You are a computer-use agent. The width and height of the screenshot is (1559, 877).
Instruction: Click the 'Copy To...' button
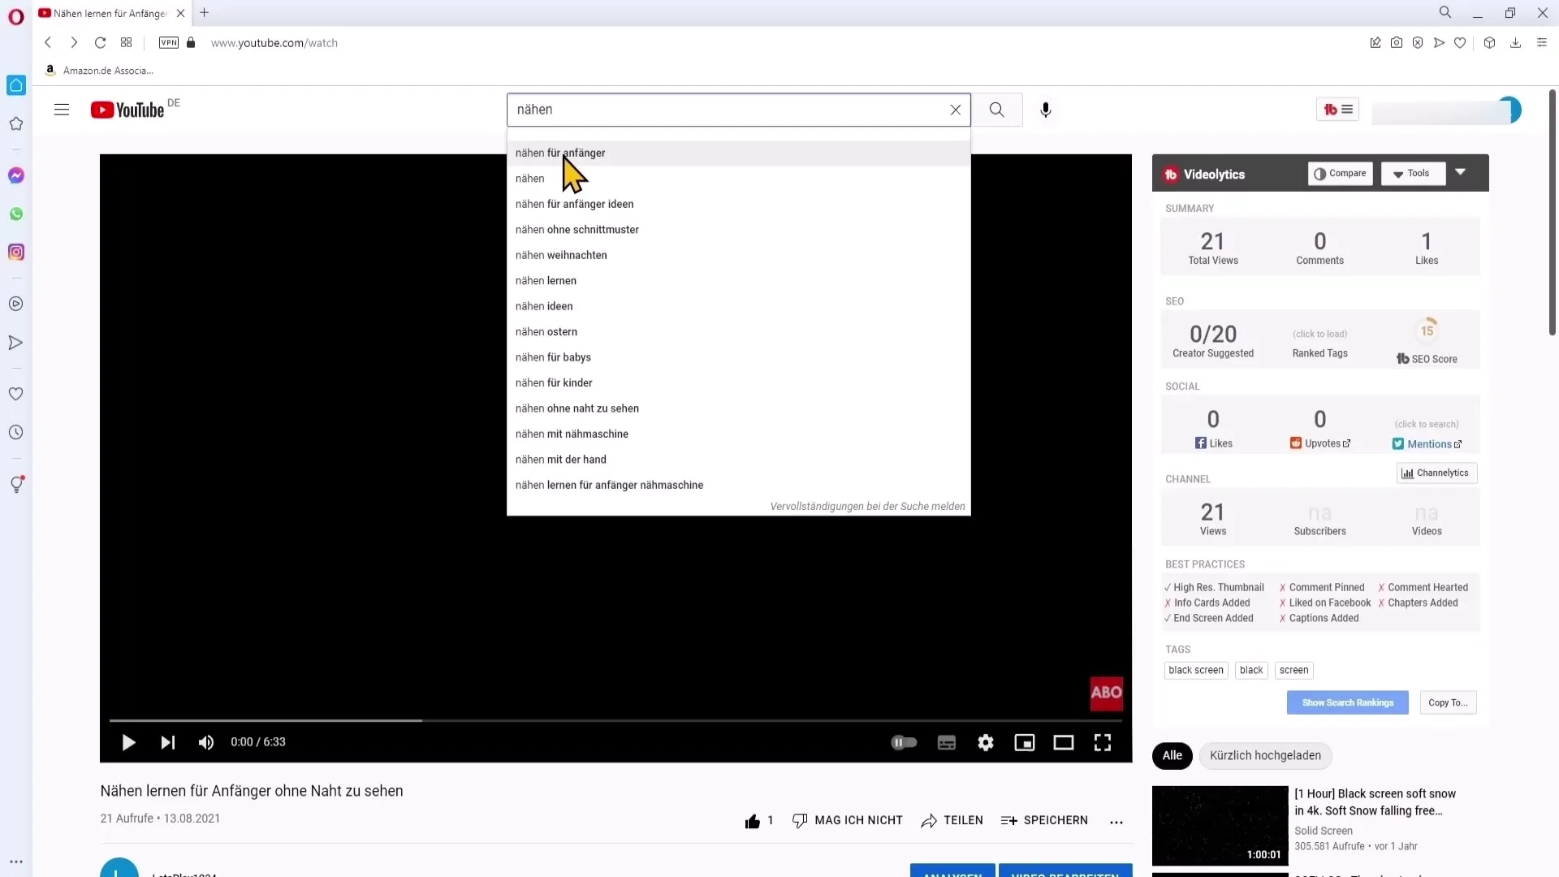[x=1449, y=702]
